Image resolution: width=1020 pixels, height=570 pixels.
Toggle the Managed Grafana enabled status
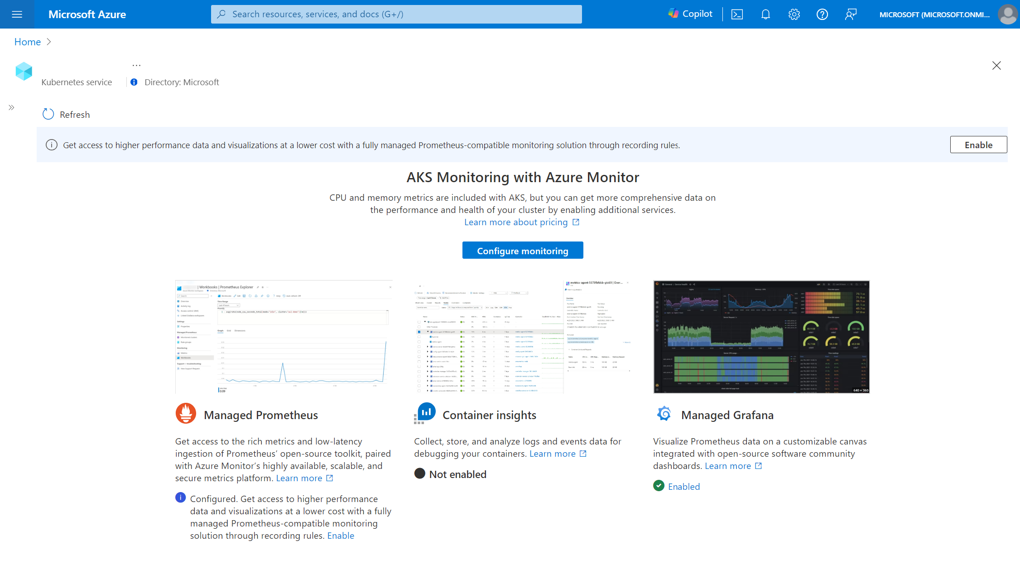(683, 486)
